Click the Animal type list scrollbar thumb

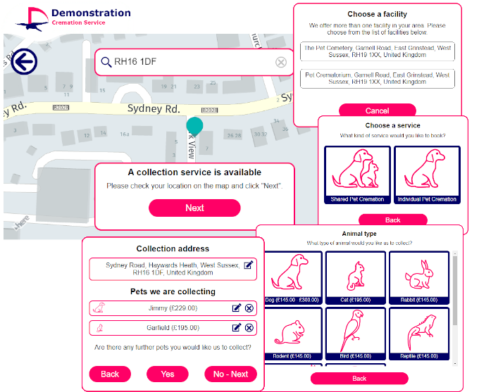pyautogui.click(x=455, y=291)
